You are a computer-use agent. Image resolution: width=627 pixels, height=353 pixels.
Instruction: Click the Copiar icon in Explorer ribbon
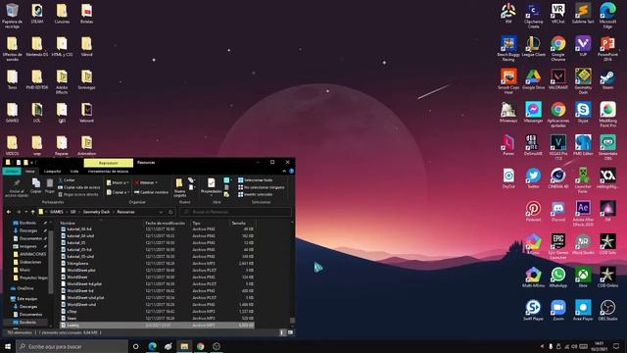coord(35,185)
